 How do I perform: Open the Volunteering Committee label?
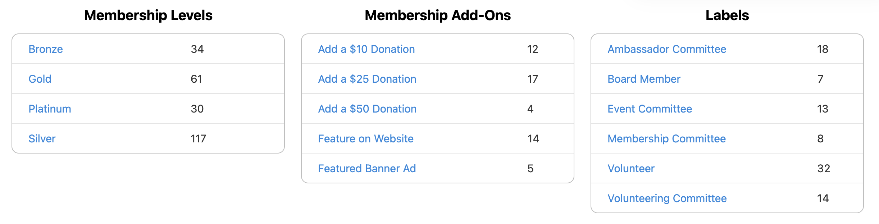click(x=667, y=198)
